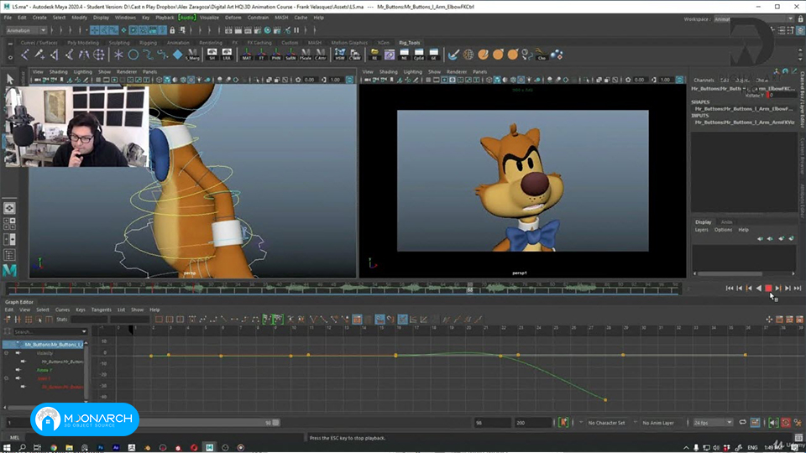Switch to the Anim layers tab
The image size is (806, 453).
pyautogui.click(x=726, y=221)
